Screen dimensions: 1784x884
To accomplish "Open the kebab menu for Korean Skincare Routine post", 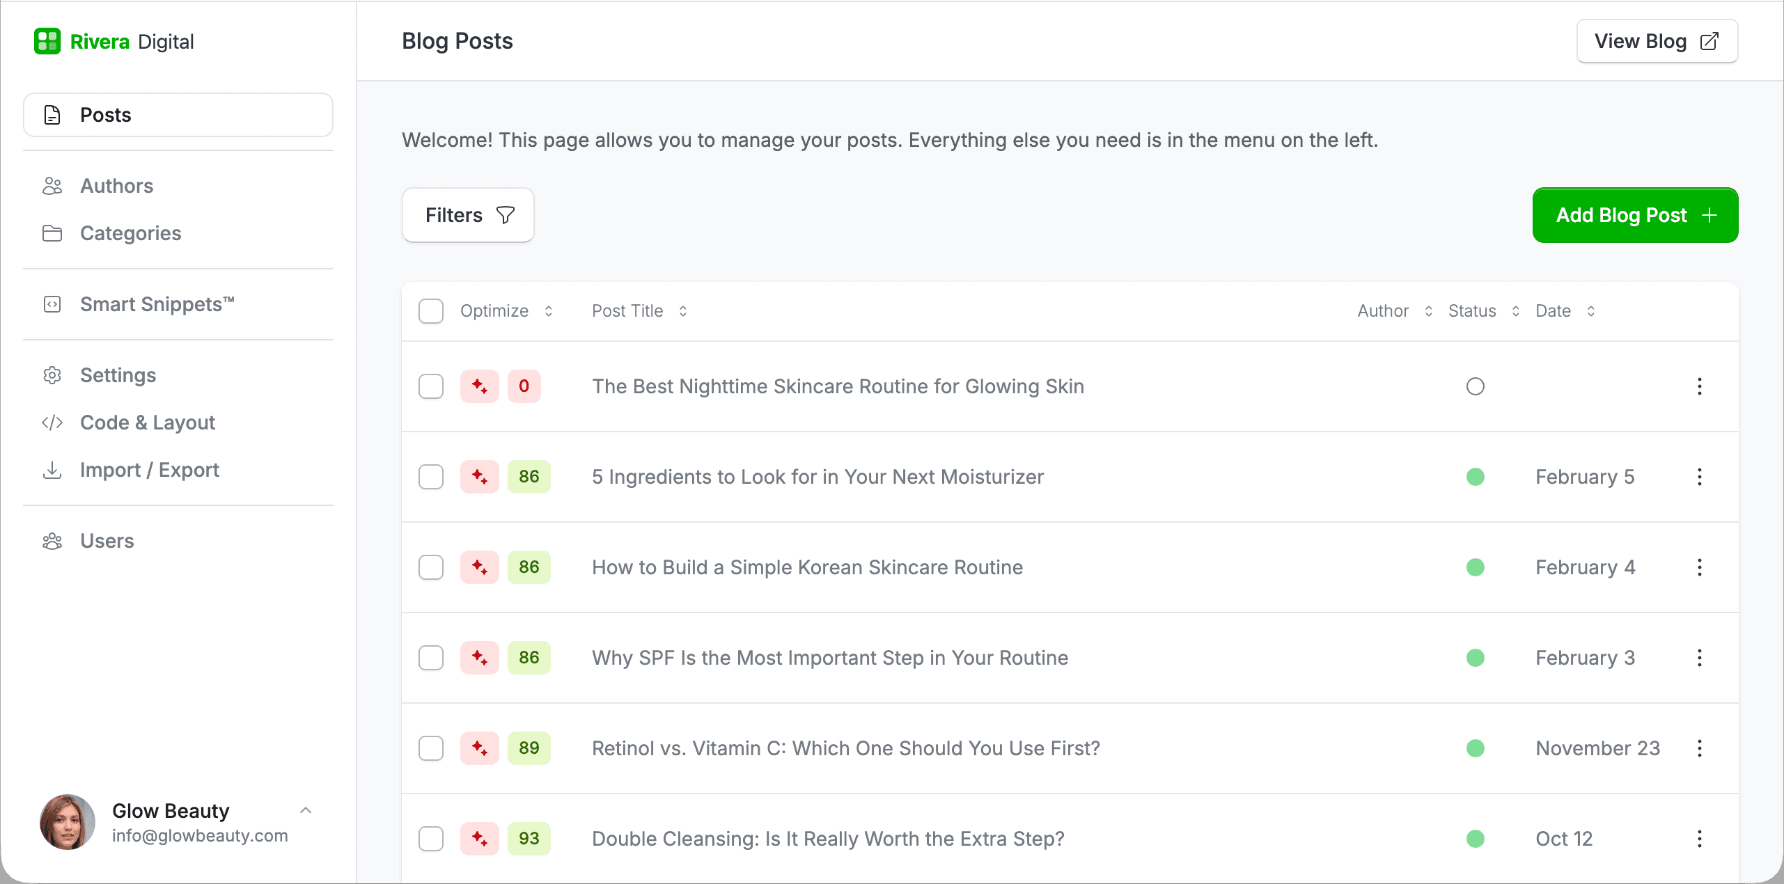I will [x=1699, y=567].
